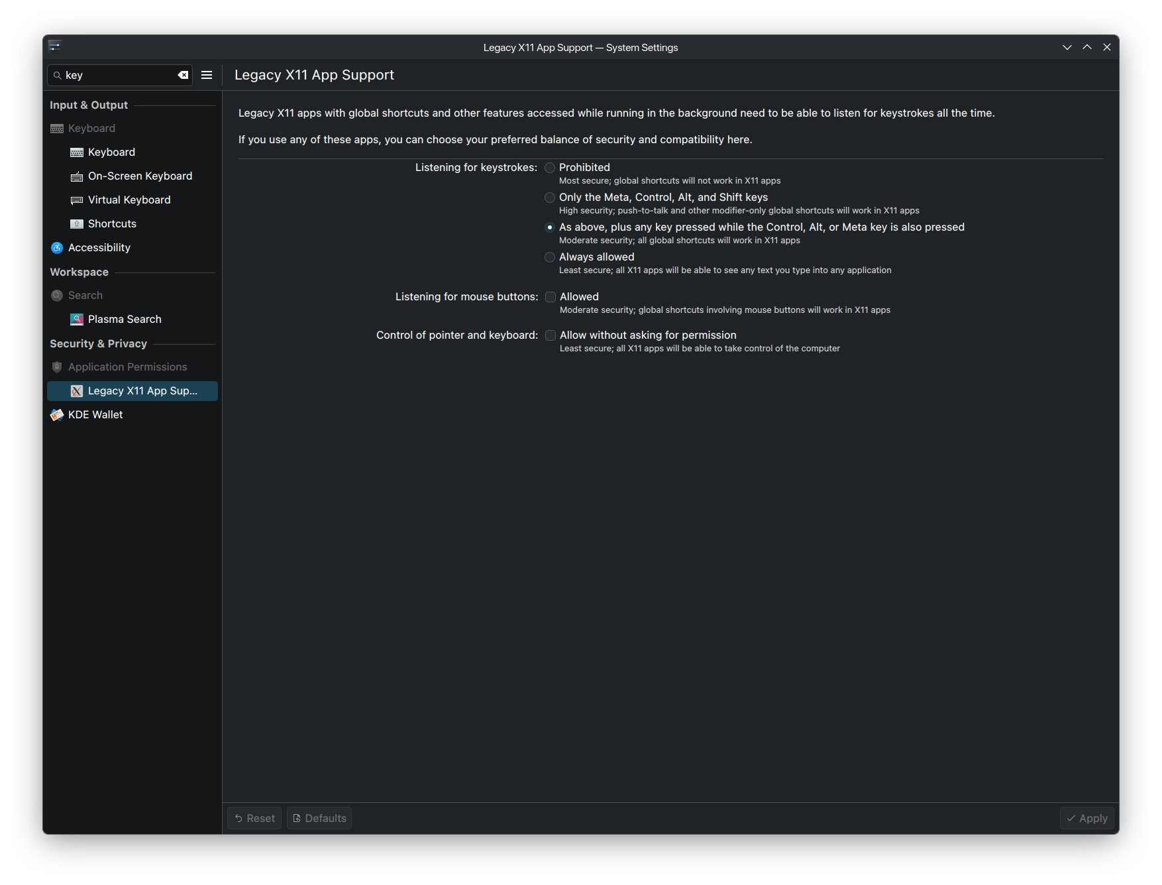Click the 'High security; push-to-talk' description

tap(739, 211)
